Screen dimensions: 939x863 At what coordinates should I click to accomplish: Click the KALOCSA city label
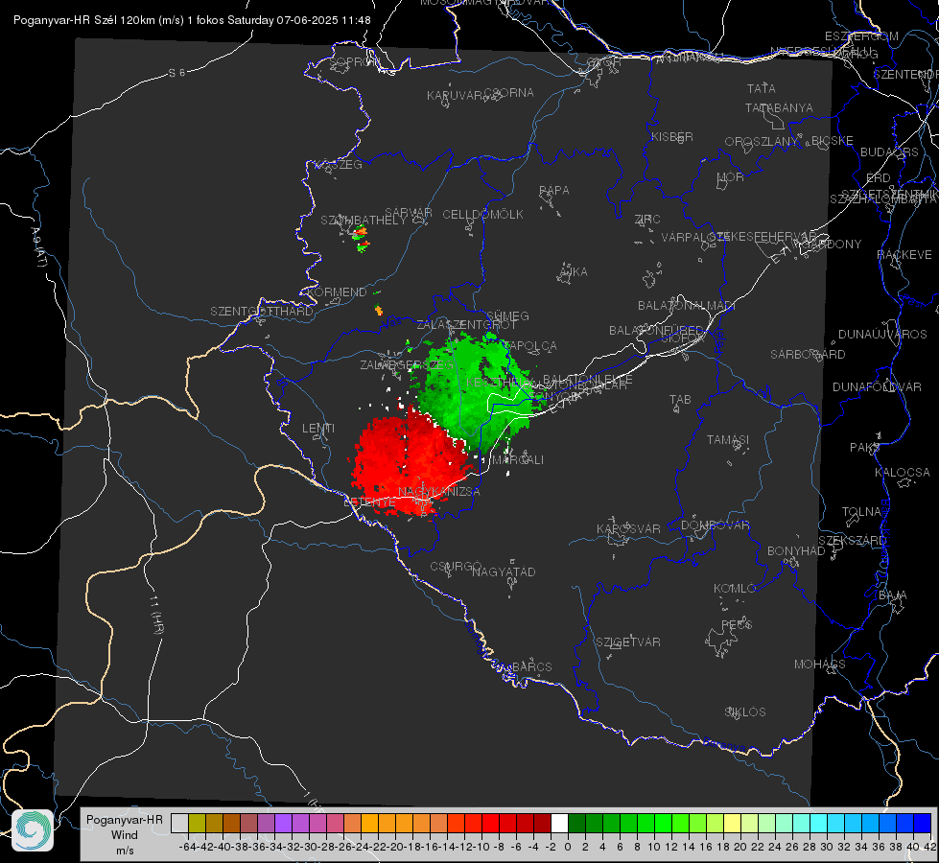pos(903,473)
